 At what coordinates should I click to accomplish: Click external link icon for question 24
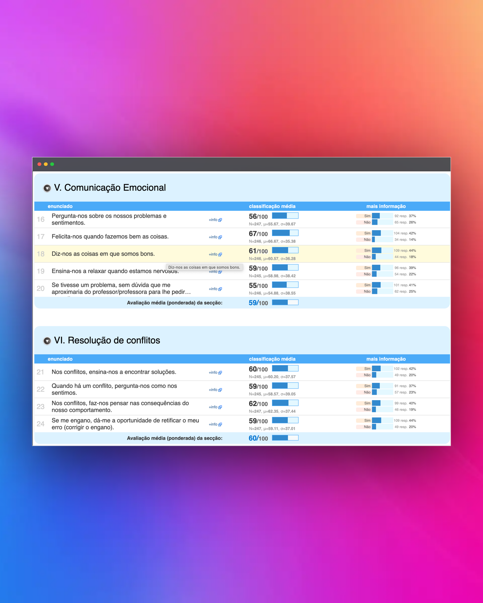tap(220, 425)
